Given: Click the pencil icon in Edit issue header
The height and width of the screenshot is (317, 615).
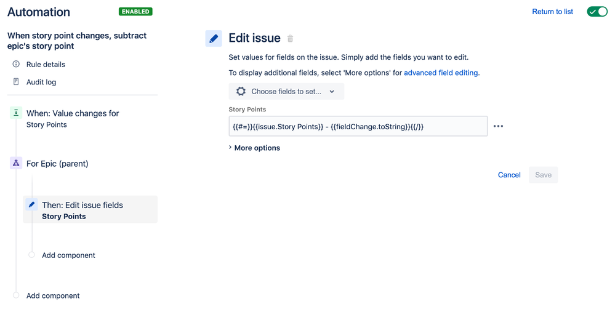Looking at the screenshot, I should [214, 38].
